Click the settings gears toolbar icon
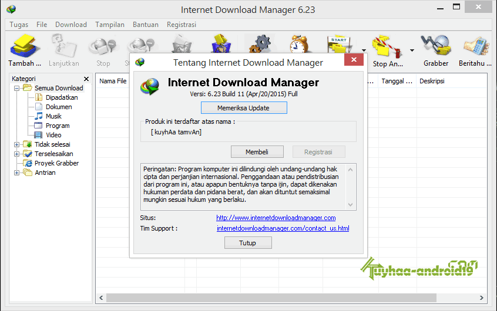 pyautogui.click(x=260, y=43)
